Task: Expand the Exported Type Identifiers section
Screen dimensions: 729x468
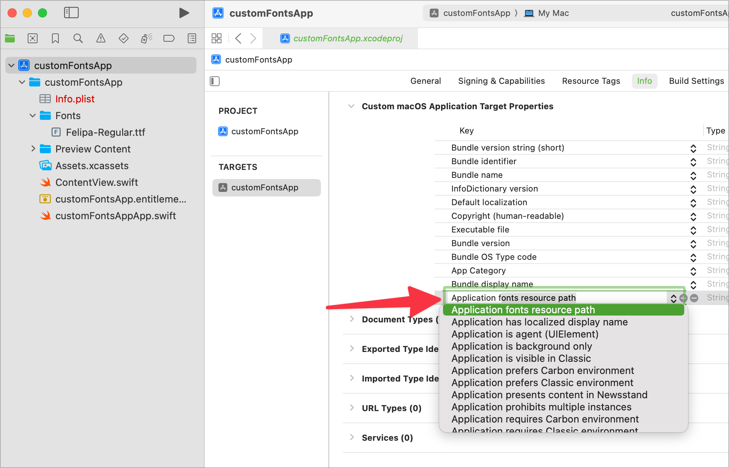Action: click(x=352, y=349)
